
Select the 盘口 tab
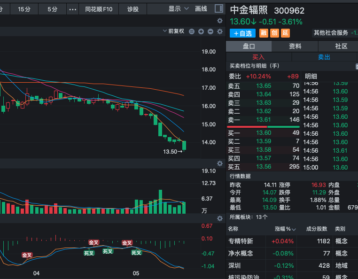pyautogui.click(x=249, y=46)
